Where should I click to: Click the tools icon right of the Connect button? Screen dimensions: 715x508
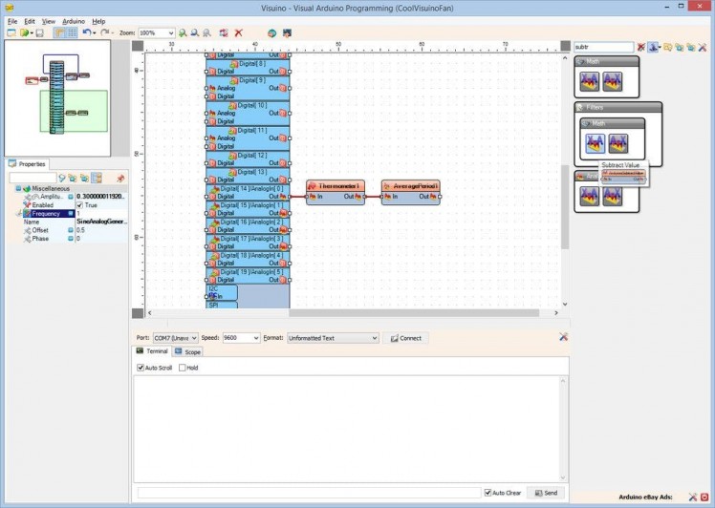pos(563,337)
